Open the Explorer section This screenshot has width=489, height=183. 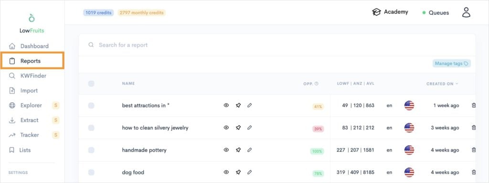[x=31, y=105]
